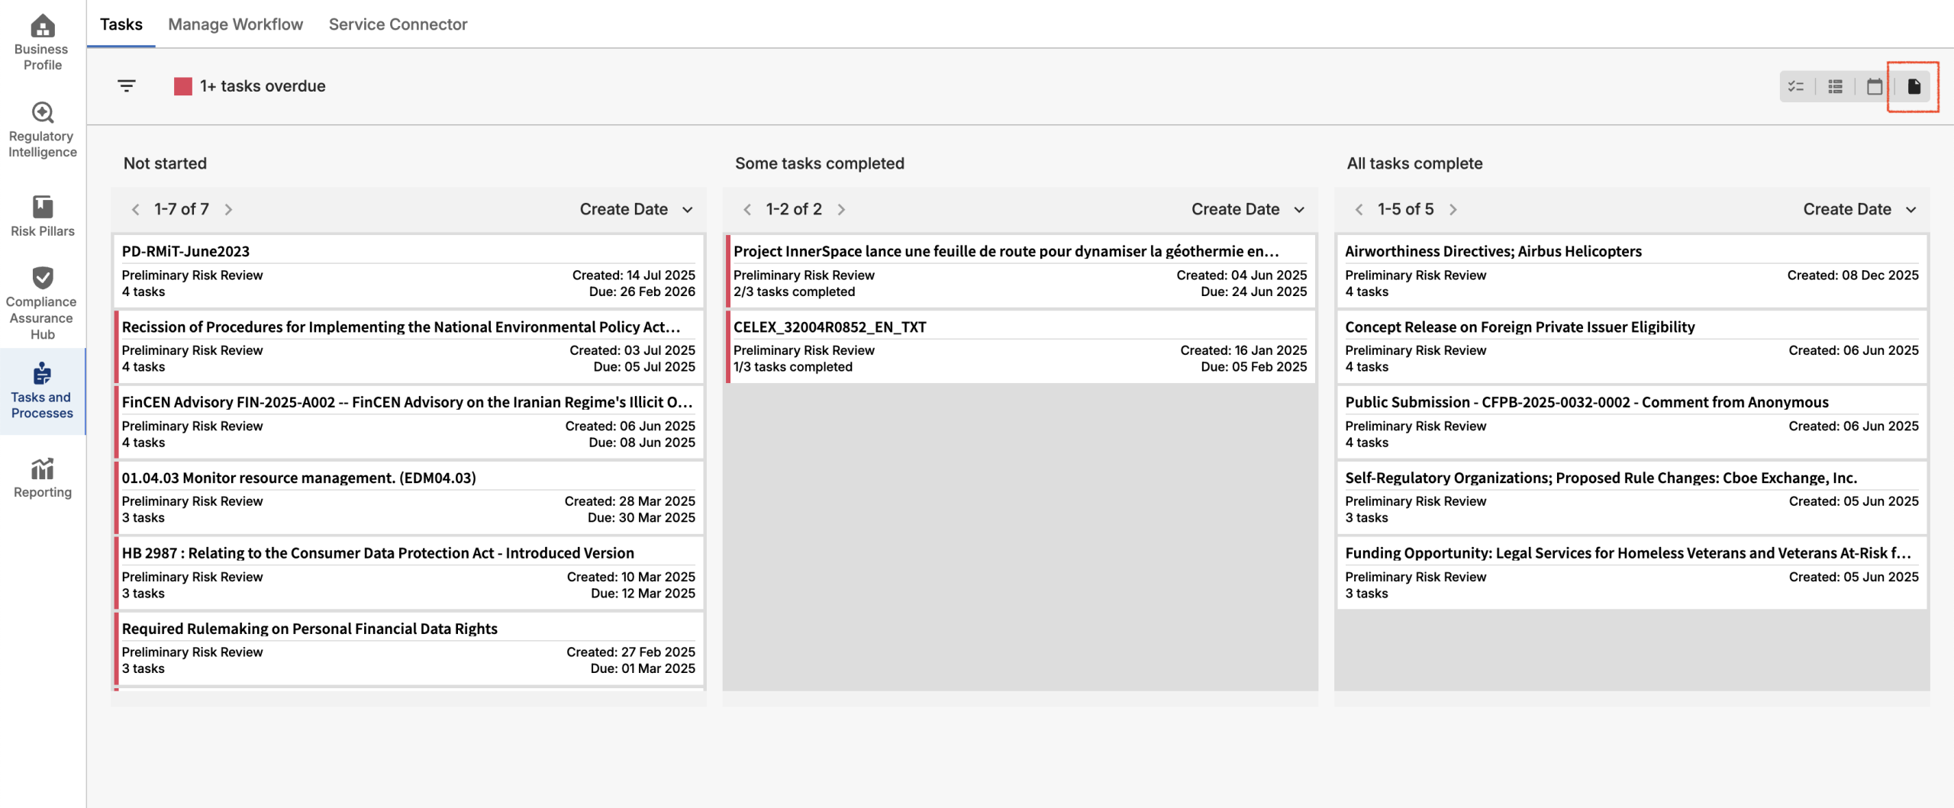Go to Risk Pillars section
Viewport: 1954px width, 808px height.
tap(43, 217)
